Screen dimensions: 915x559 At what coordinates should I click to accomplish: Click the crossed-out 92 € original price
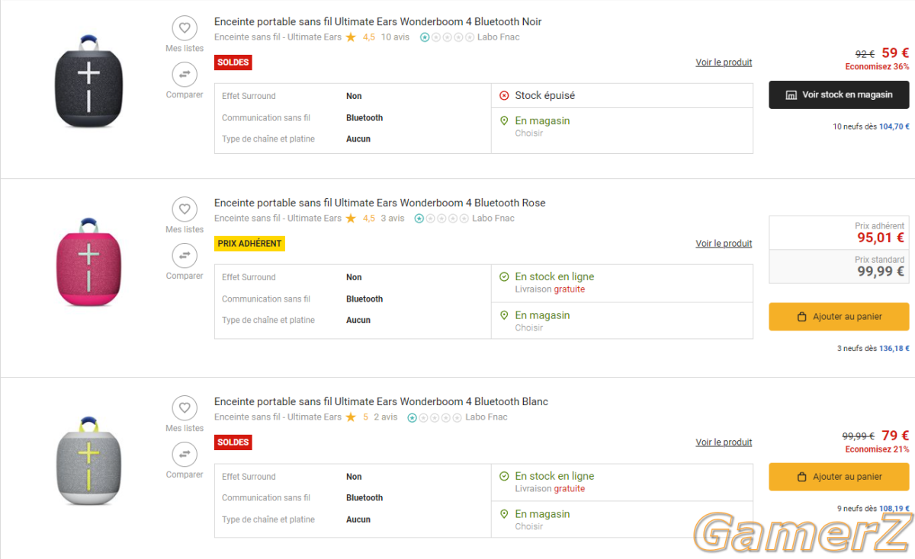tap(865, 54)
